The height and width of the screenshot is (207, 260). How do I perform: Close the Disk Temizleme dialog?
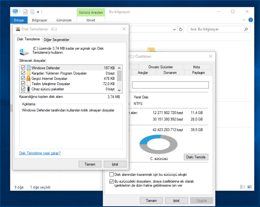pyautogui.click(x=124, y=29)
